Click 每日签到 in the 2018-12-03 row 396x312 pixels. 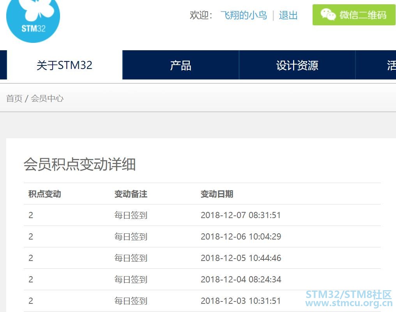tap(131, 301)
